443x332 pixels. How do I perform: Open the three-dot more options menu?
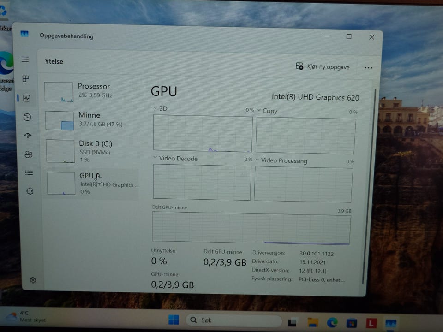click(368, 68)
